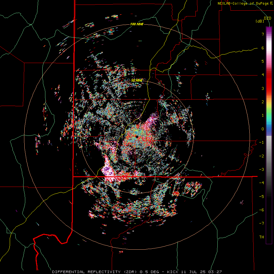Click the -5 dB tick label
The height and width of the screenshot is (274, 274).
[x=262, y=197]
